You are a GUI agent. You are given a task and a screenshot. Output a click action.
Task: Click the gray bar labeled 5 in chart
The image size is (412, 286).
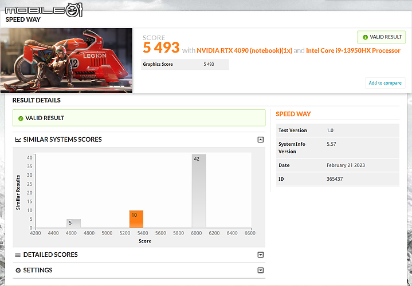coord(73,223)
